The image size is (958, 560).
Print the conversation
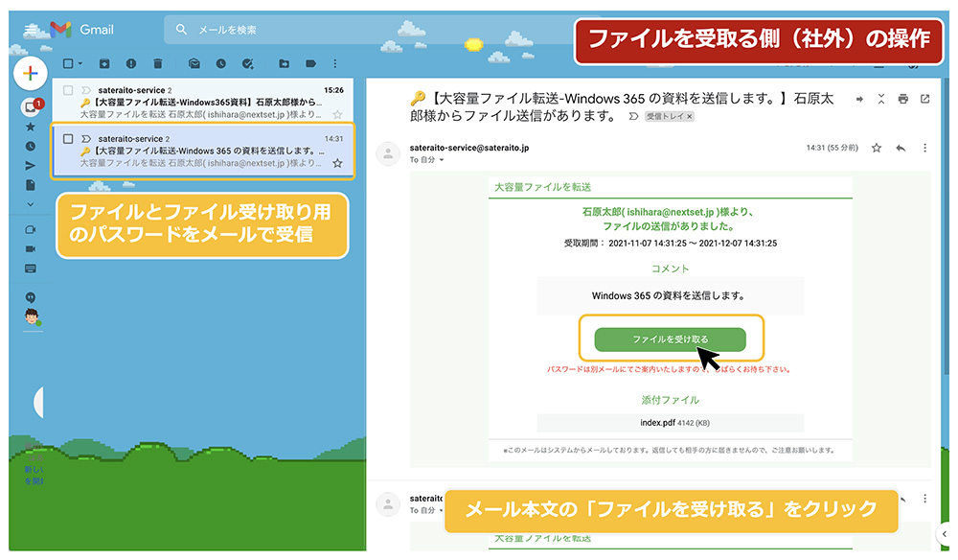pyautogui.click(x=903, y=99)
